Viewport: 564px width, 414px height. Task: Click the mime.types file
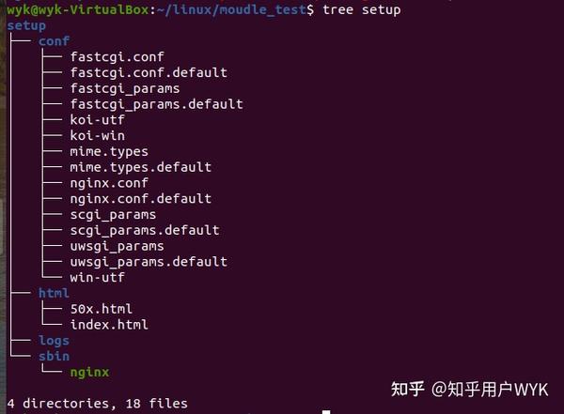point(109,152)
